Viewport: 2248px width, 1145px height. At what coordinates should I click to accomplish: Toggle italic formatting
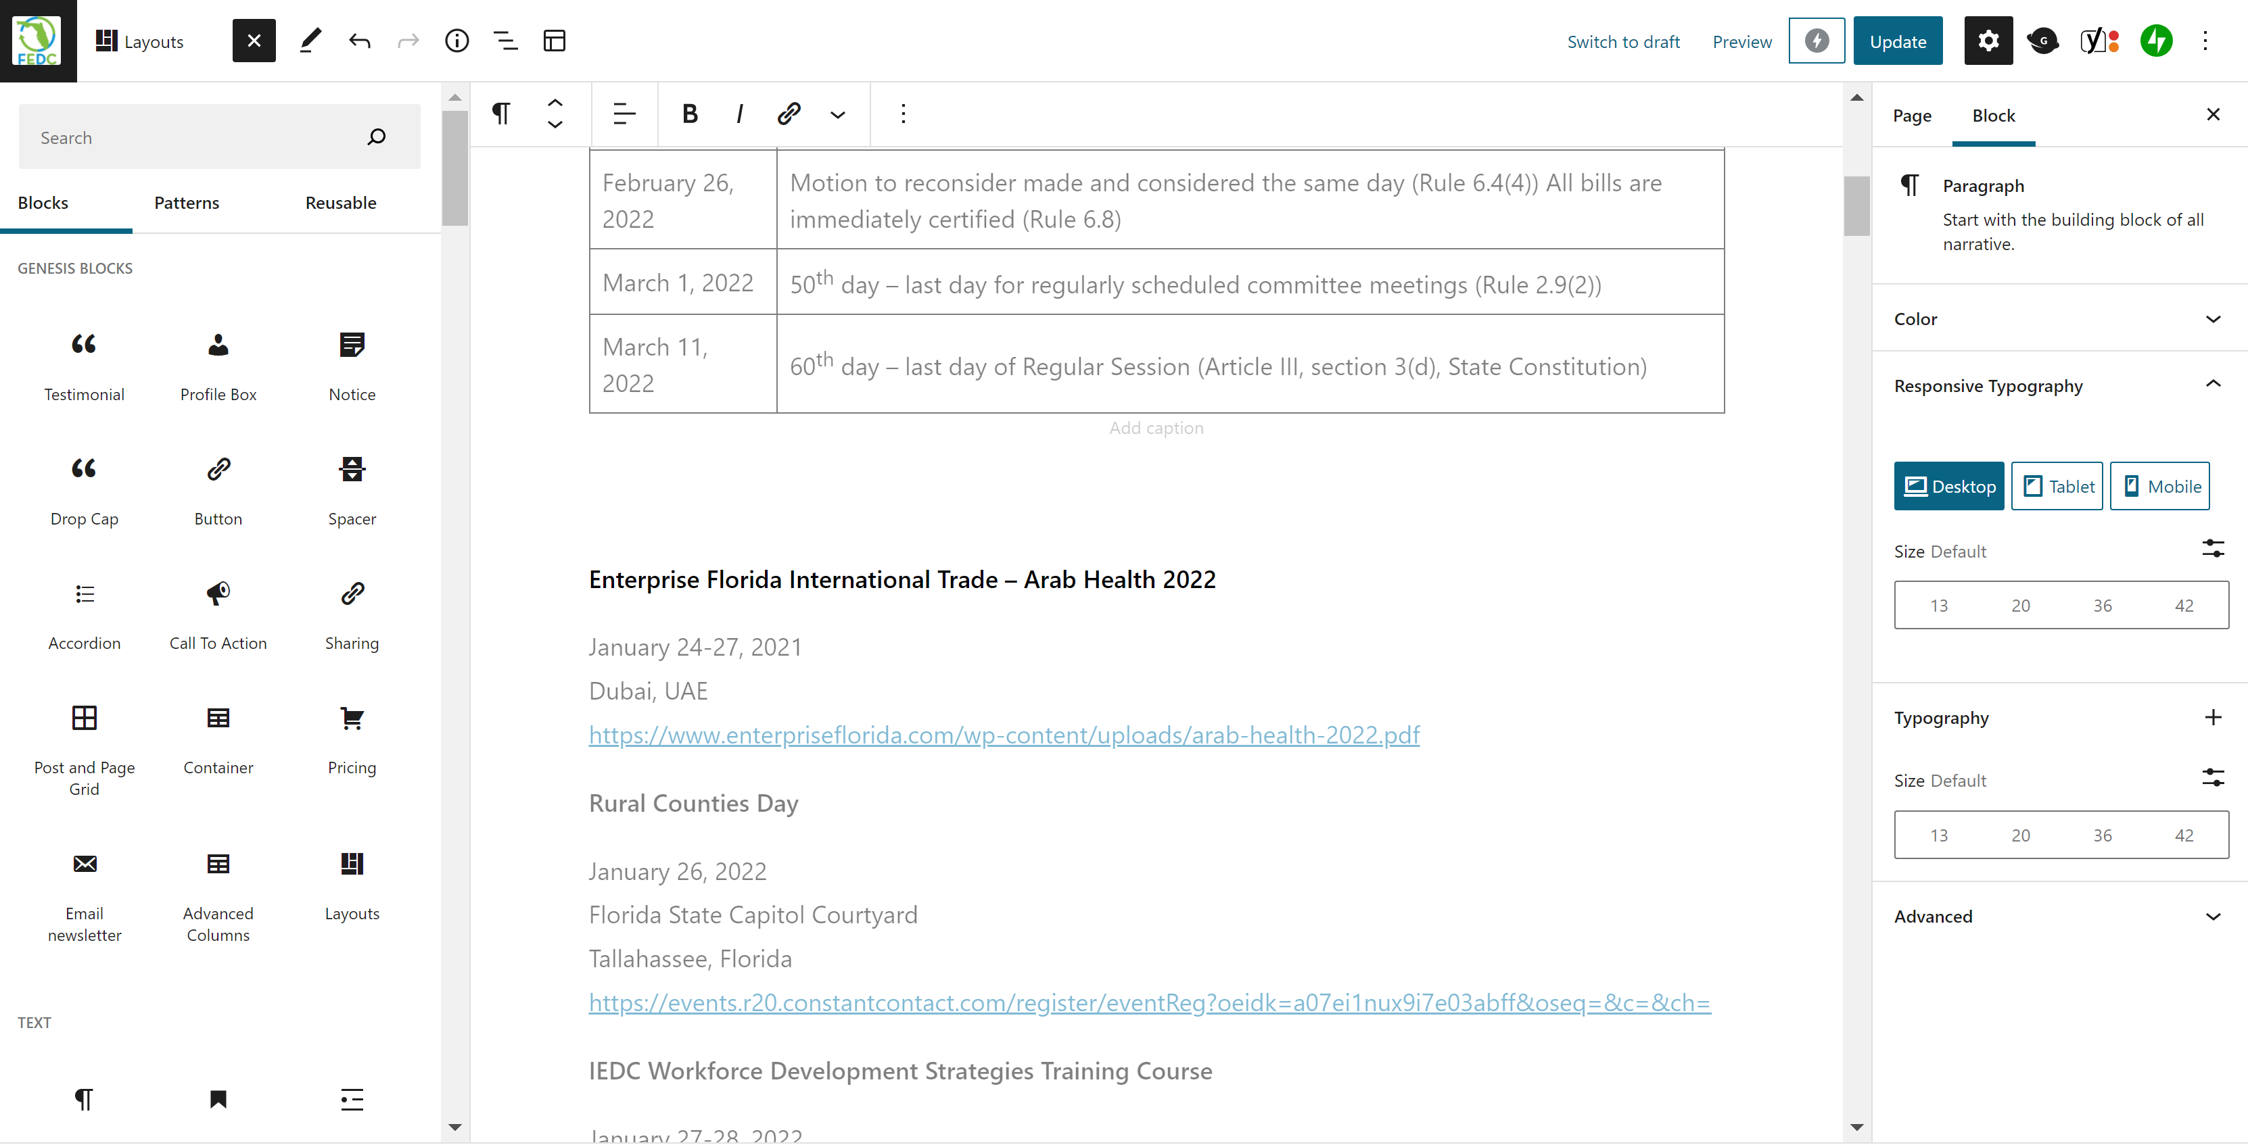739,114
